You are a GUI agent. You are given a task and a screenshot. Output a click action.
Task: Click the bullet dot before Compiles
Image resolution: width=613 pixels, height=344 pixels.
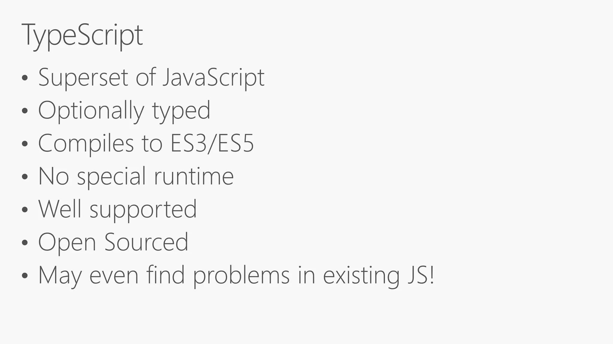click(25, 144)
